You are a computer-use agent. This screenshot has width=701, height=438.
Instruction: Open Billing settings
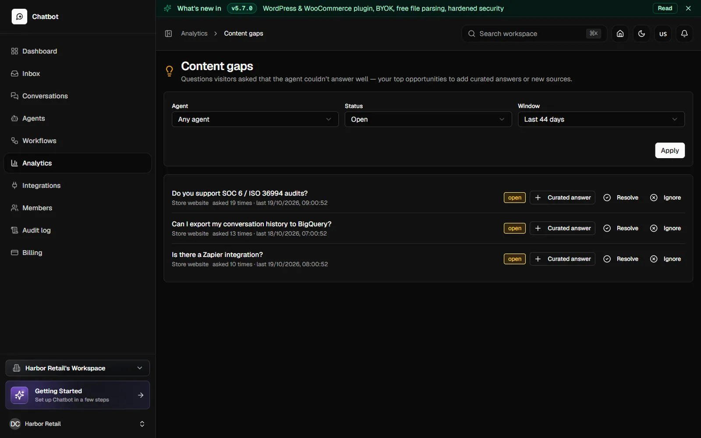78,252
